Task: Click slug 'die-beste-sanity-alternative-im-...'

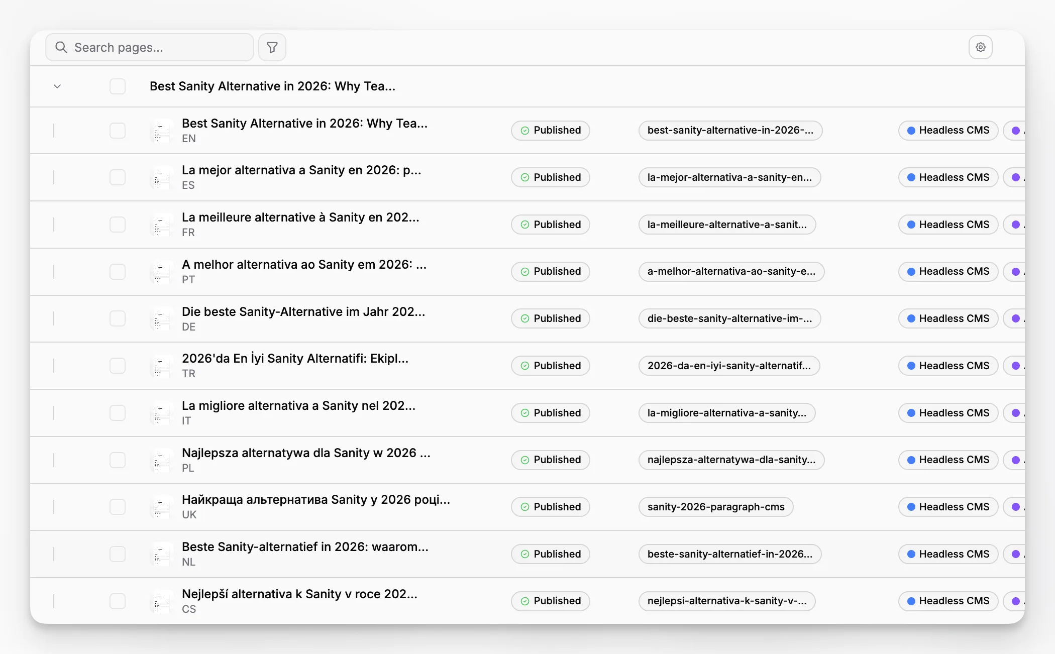Action: [729, 318]
